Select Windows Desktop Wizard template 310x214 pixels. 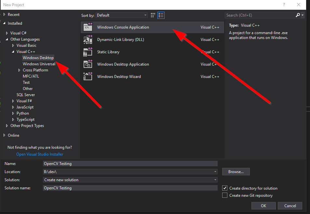click(153, 76)
